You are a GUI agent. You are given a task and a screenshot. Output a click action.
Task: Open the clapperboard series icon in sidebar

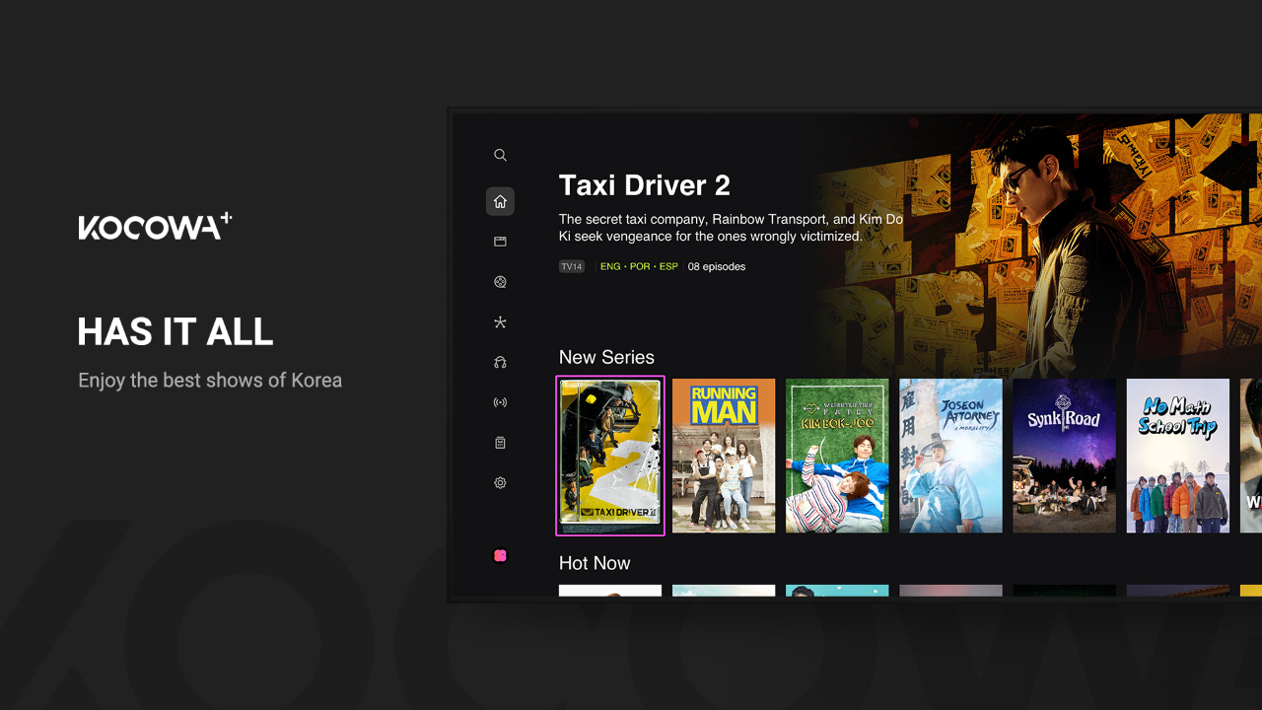tap(500, 242)
